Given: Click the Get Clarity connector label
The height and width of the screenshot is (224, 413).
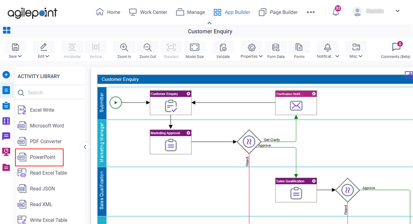Looking at the screenshot, I should point(272,140).
